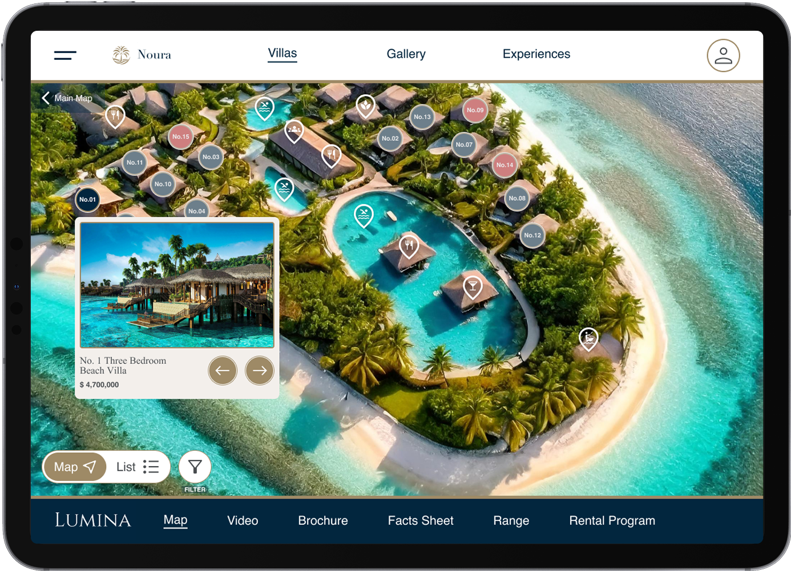Image resolution: width=791 pixels, height=571 pixels.
Task: Switch to Map view toggle
Action: pyautogui.click(x=75, y=467)
